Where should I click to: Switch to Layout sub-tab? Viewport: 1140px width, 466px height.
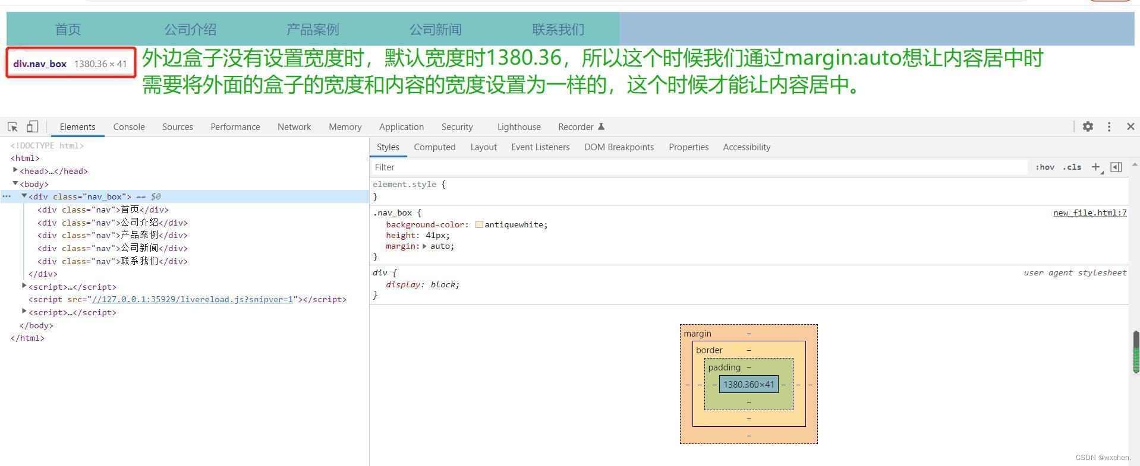(x=483, y=147)
